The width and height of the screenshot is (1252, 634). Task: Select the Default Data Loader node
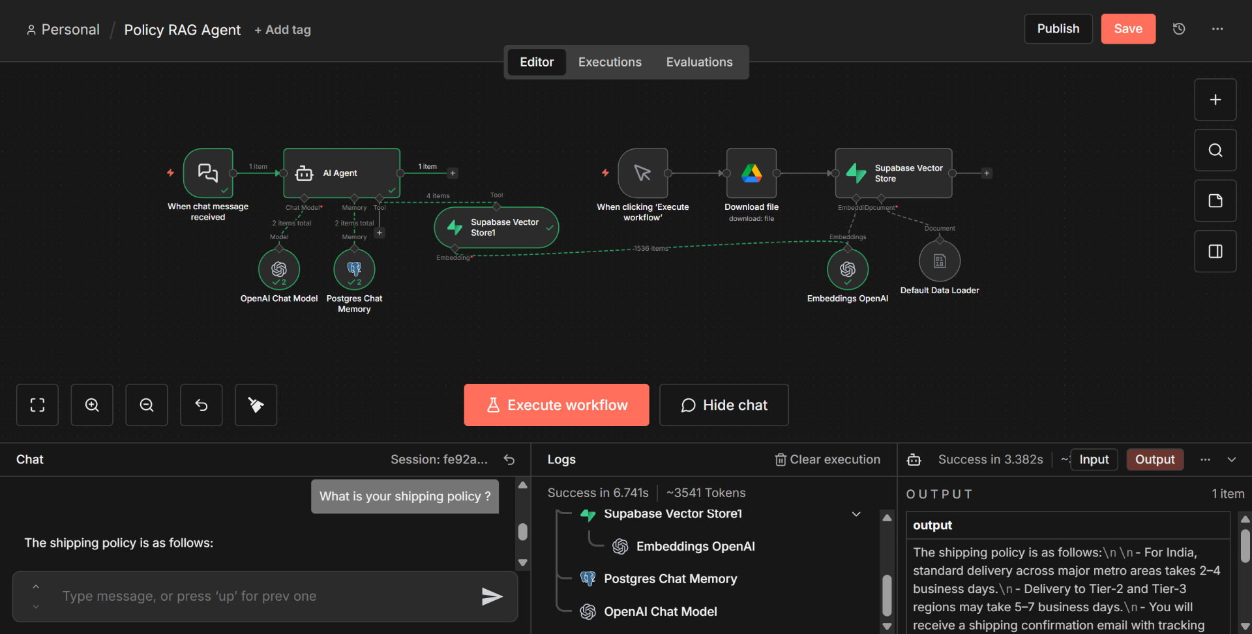(x=940, y=261)
